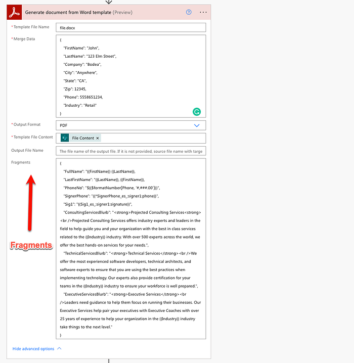Click the "Company": "Bodea" line
354x363 pixels.
tap(82, 65)
